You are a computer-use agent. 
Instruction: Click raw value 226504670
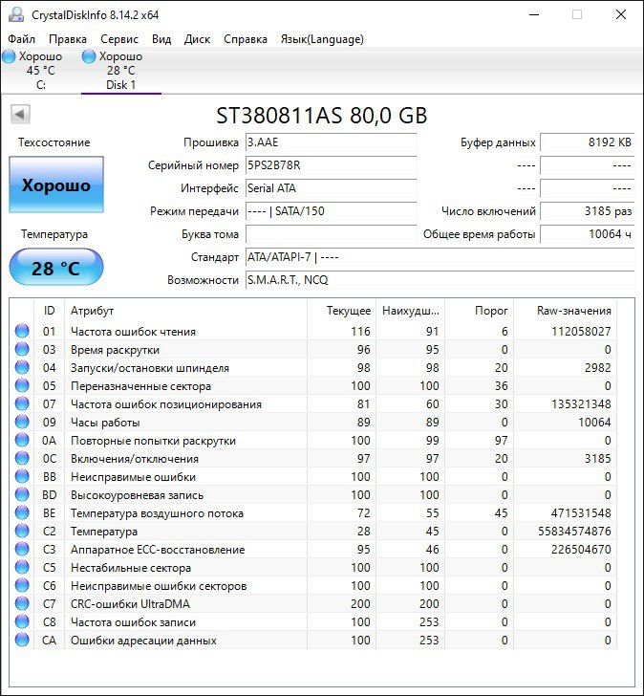[x=581, y=550]
